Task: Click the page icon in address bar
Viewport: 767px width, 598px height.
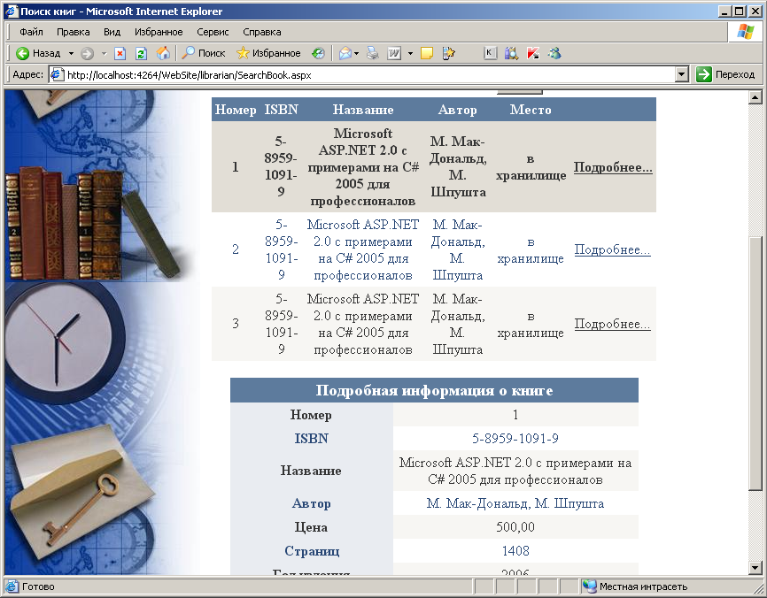Action: 58,74
